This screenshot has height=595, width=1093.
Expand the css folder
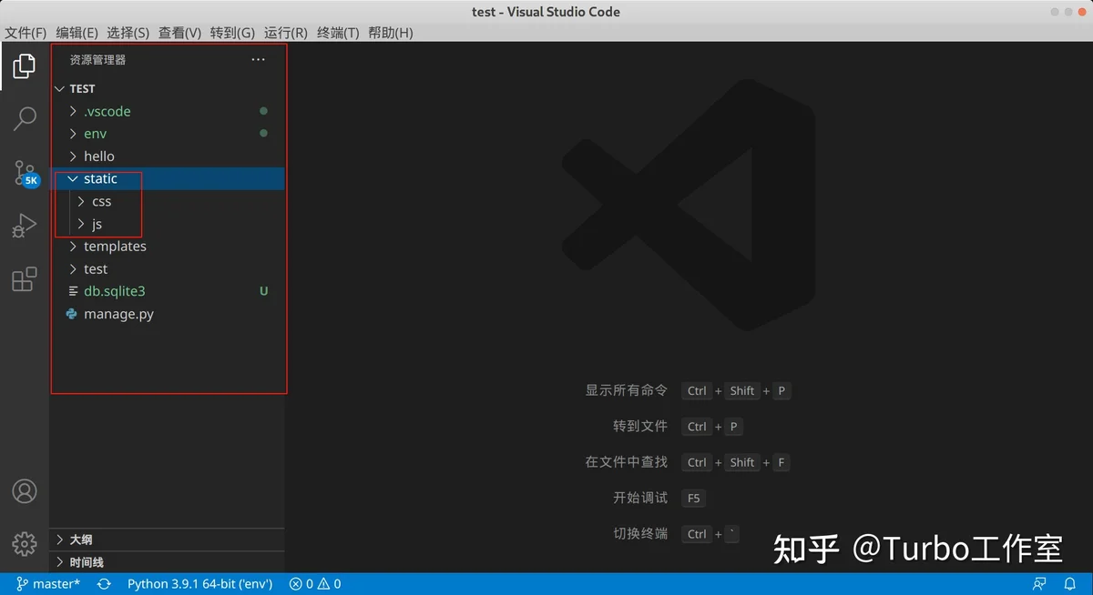tap(169, 201)
